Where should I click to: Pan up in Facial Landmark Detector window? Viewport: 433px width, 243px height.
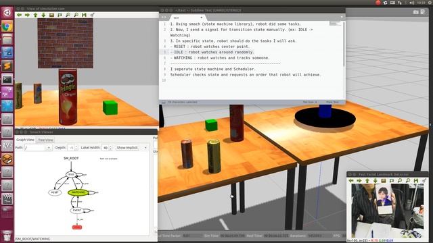(x=367, y=181)
